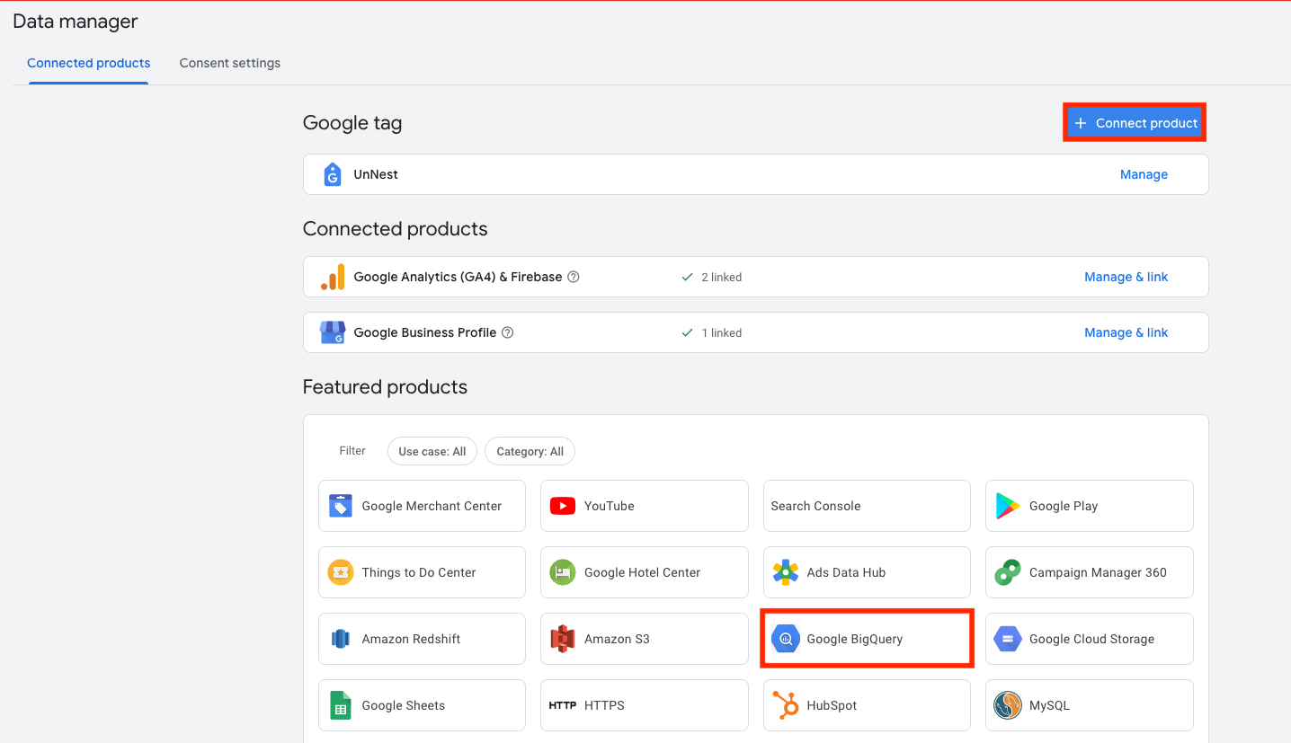The image size is (1291, 743).
Task: Show help for Google Analytics (GA4) & Firebase
Action: point(574,277)
